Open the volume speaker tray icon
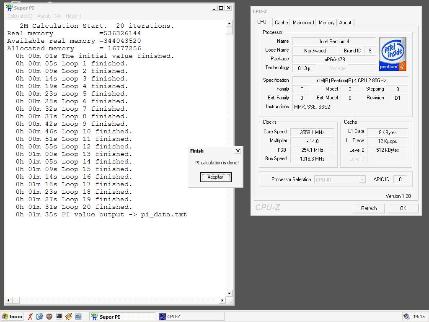The width and height of the screenshot is (429, 322). click(x=406, y=317)
